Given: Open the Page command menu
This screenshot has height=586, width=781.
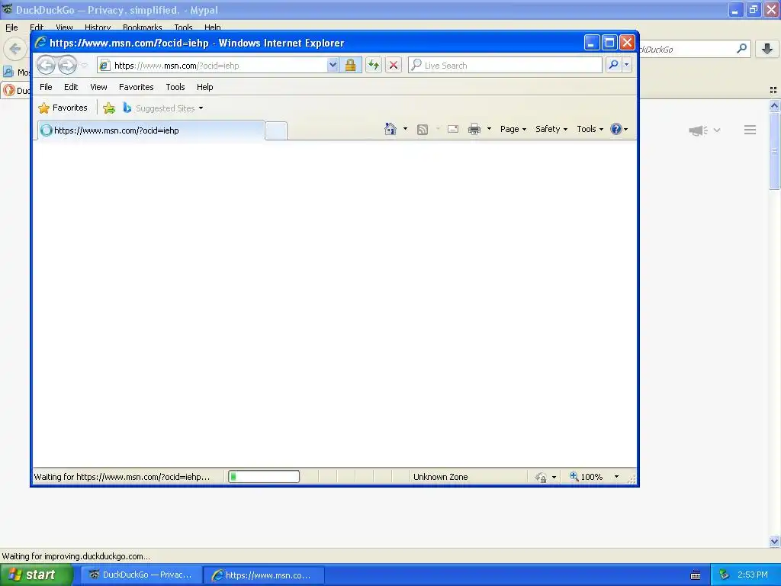Looking at the screenshot, I should click(513, 129).
